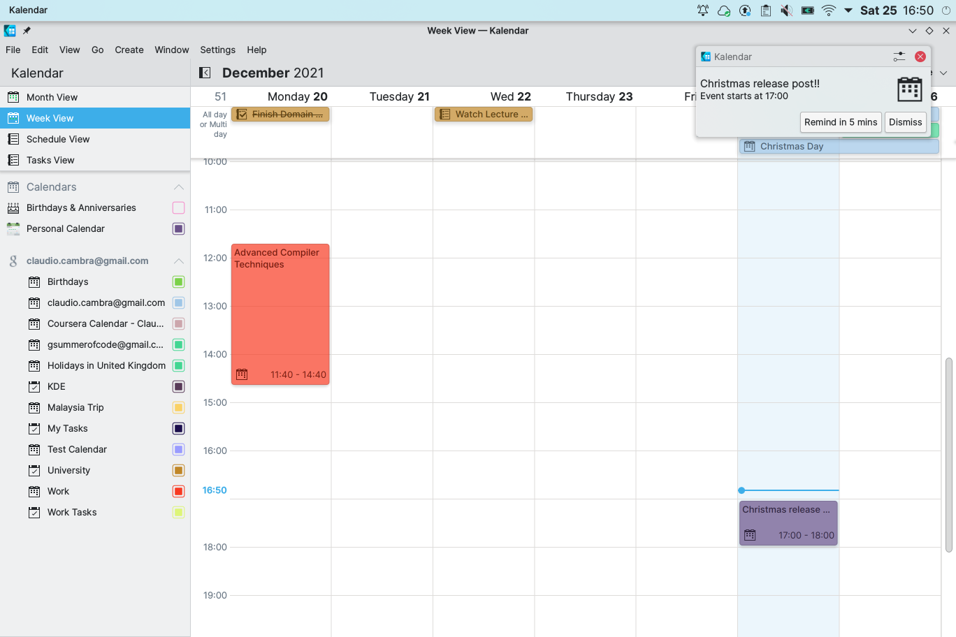
Task: Dismiss the Christmas release post notification
Action: [x=906, y=122]
